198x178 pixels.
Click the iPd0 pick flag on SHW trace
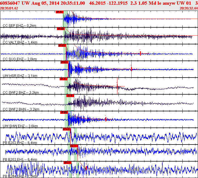coord(64,112)
